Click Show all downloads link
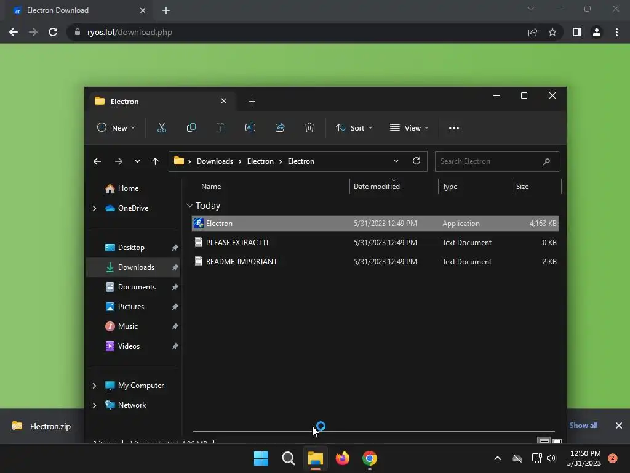The width and height of the screenshot is (630, 473). point(583,426)
